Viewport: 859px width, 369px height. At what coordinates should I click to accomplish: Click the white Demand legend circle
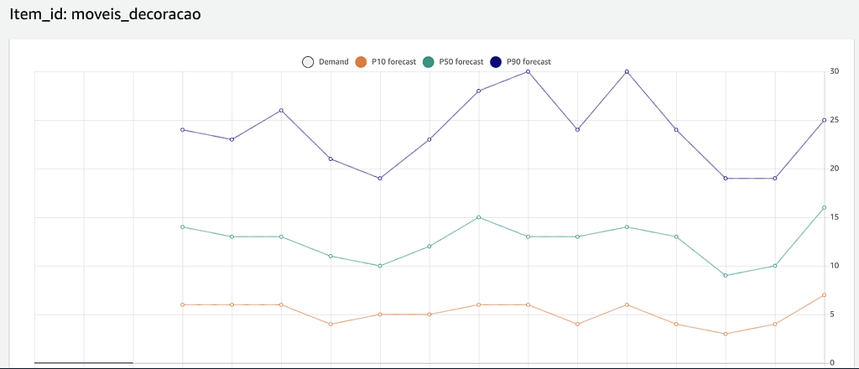(308, 62)
